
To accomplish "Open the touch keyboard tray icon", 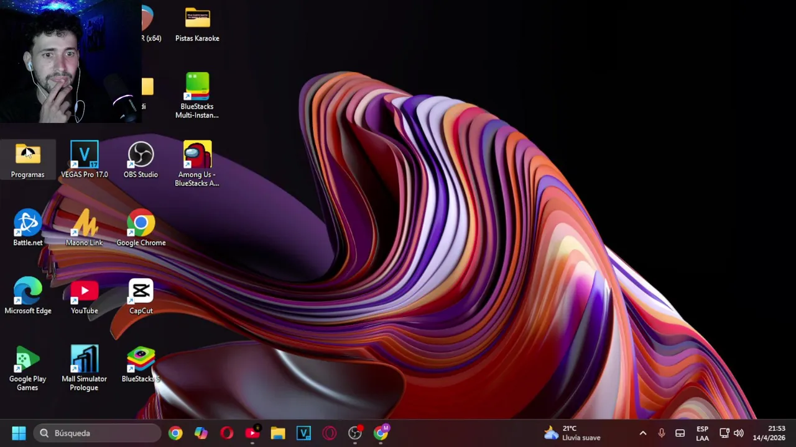I will tap(680, 433).
